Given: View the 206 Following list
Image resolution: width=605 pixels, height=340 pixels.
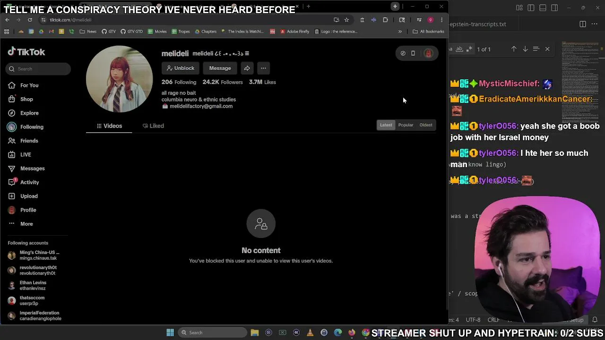Looking at the screenshot, I should (179, 82).
